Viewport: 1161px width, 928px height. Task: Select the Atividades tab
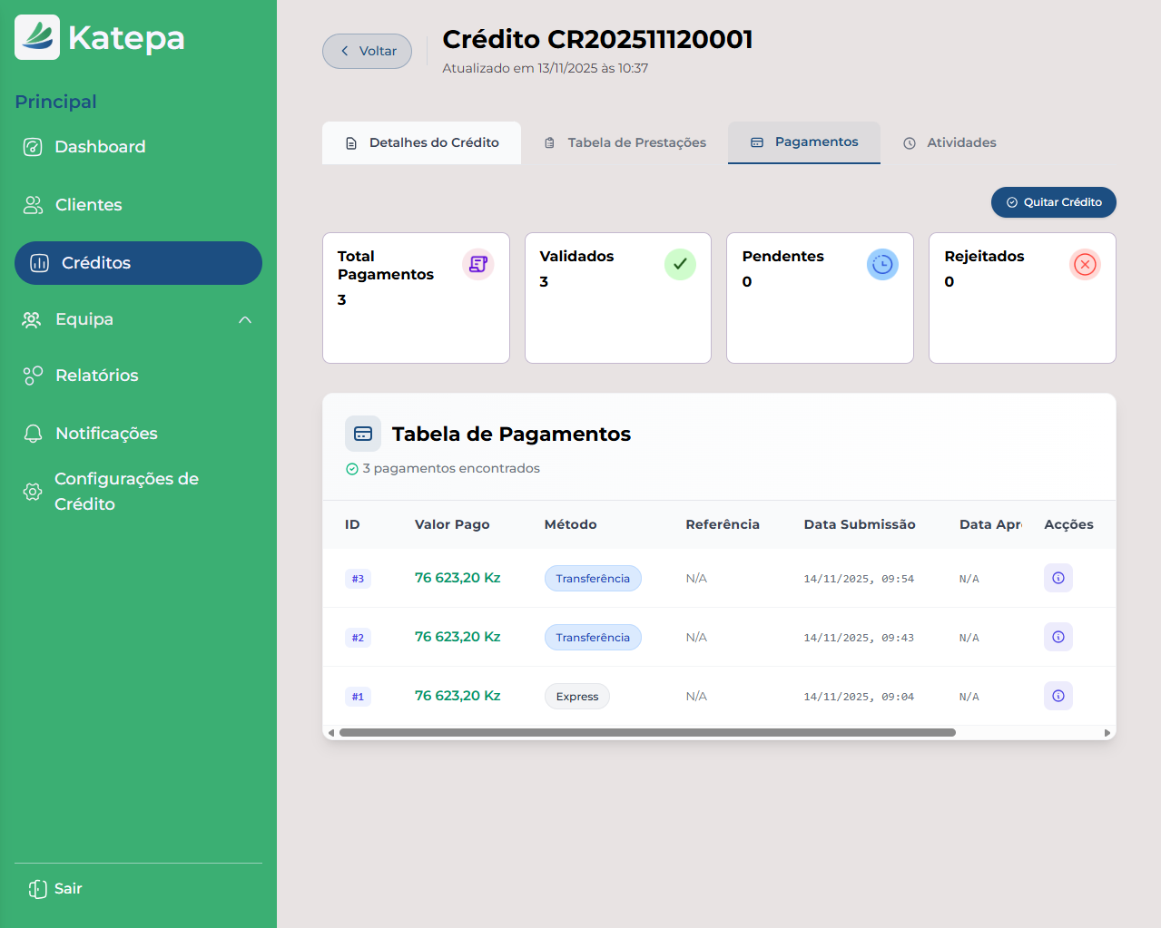949,142
